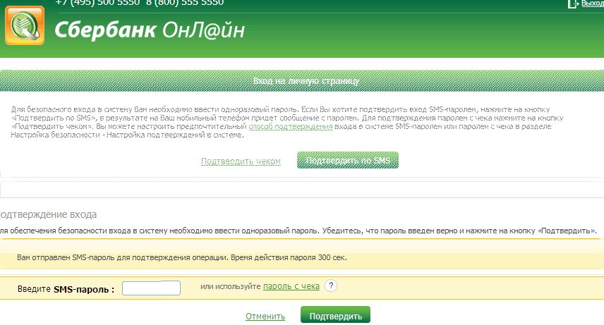Click the SMS-пароль sent notification message
This screenshot has width=604, height=325.
182,257
